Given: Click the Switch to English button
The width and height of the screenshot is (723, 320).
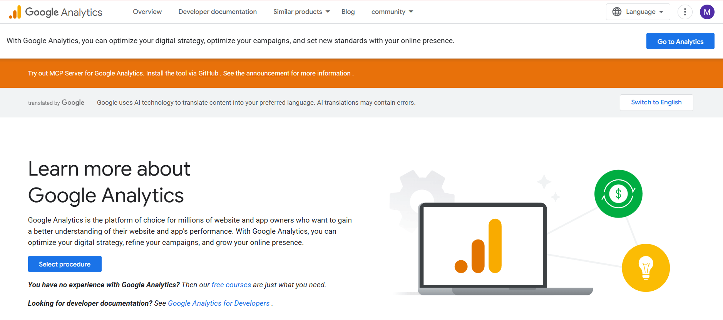Looking at the screenshot, I should coord(656,102).
